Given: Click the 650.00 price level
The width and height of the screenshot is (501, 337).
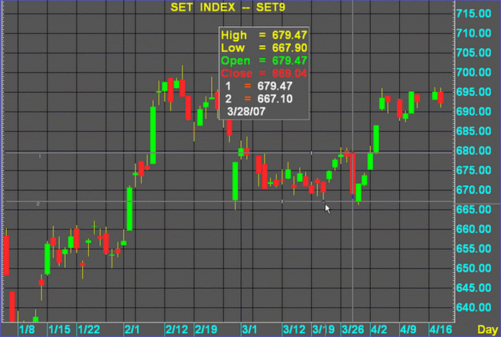Looking at the screenshot, I should pos(473,268).
